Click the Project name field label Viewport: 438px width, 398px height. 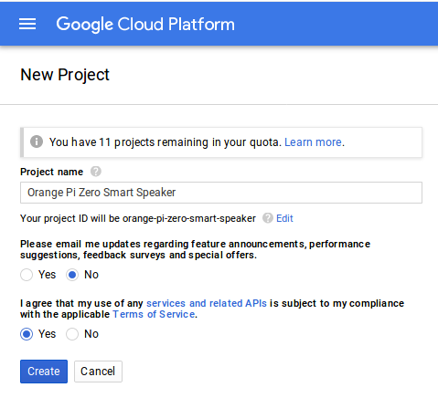coord(51,172)
